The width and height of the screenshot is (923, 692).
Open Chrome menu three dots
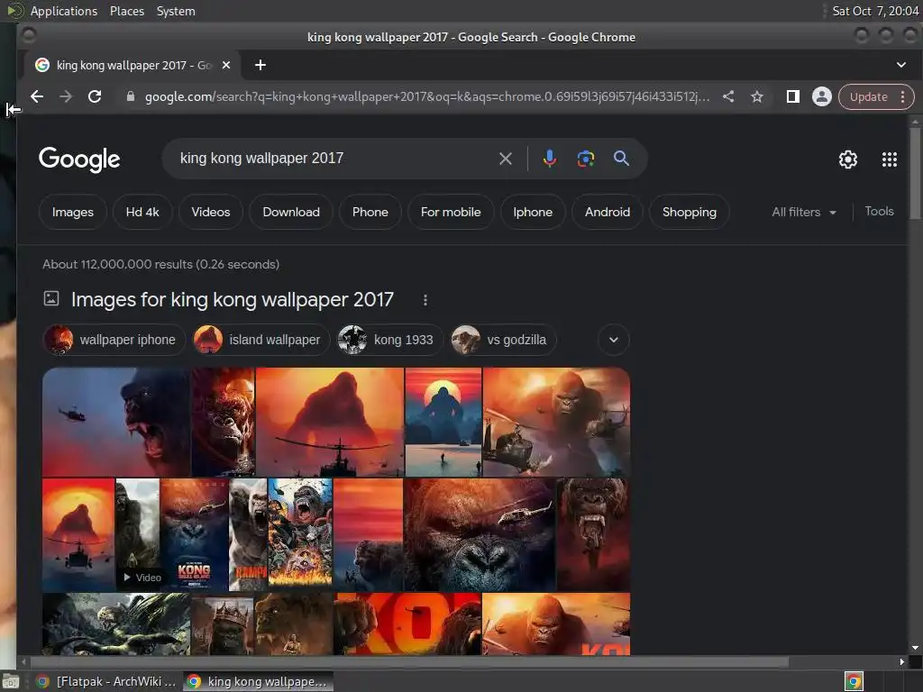point(902,97)
